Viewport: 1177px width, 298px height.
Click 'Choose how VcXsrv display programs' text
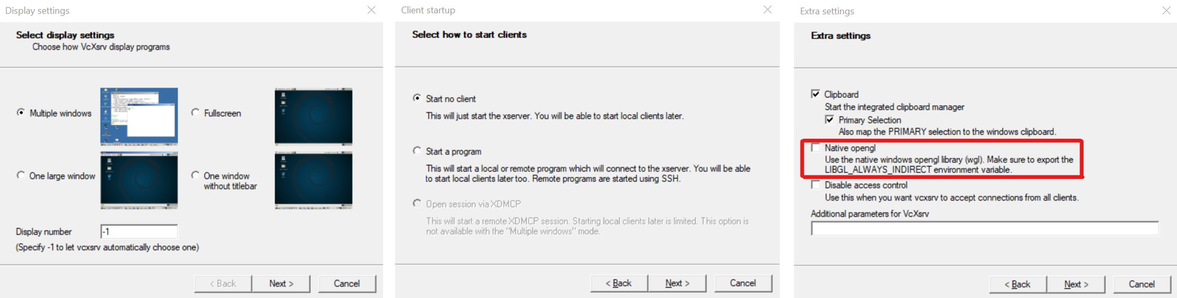(x=101, y=47)
